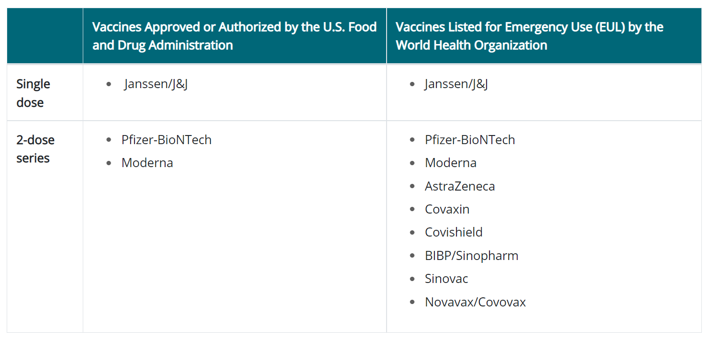Click the BIBP/Sinopharm list item
This screenshot has width=710, height=339.
472,256
